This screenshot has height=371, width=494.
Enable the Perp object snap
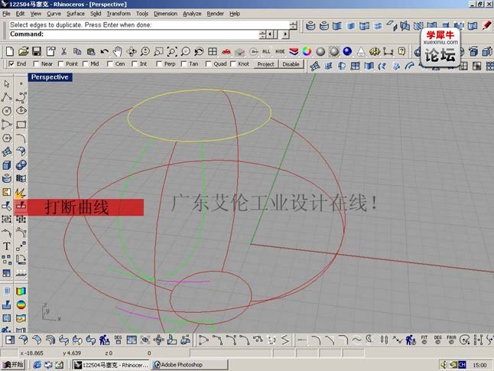tap(159, 64)
